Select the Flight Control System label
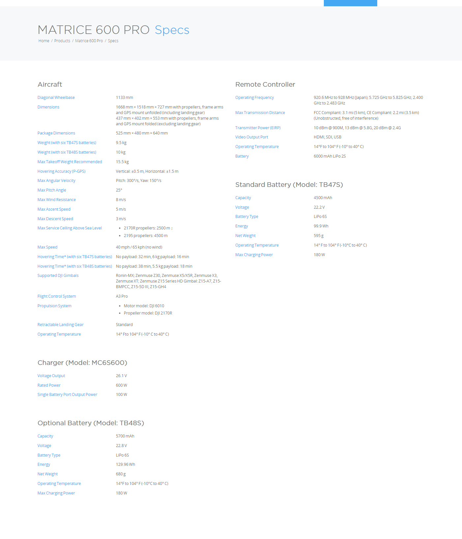This screenshot has width=462, height=539. point(57,296)
